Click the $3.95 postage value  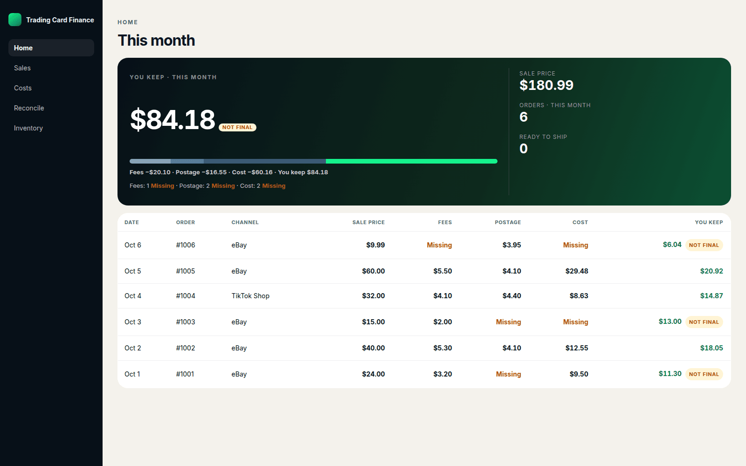(x=511, y=245)
